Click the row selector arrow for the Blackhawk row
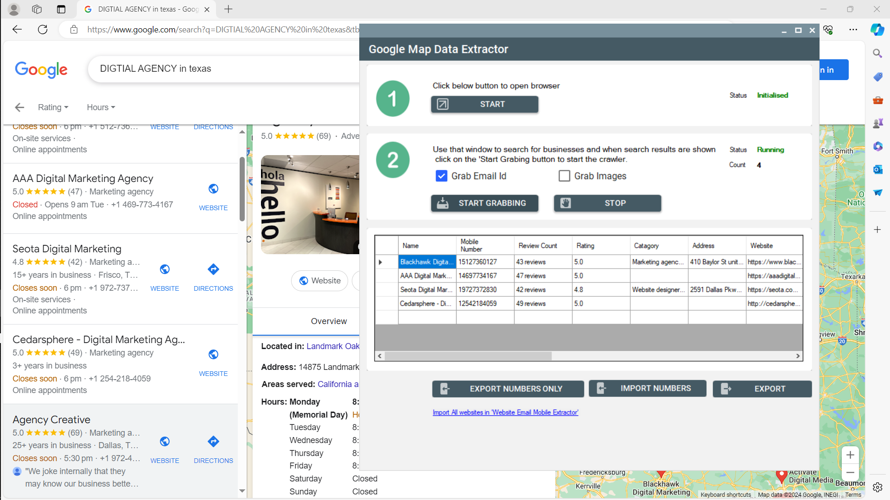Screen dimensions: 890x500 (381, 262)
